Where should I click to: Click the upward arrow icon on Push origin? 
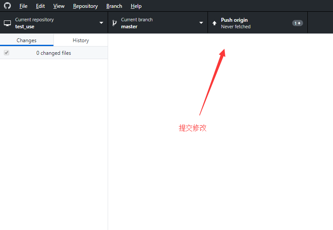214,23
